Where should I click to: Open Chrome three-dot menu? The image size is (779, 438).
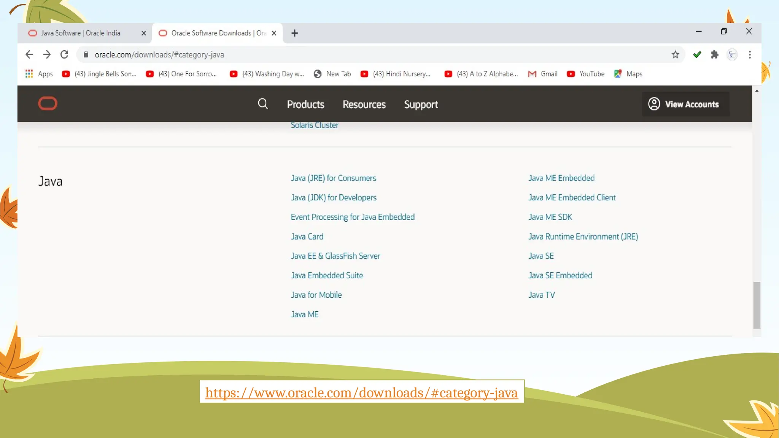tap(750, 55)
